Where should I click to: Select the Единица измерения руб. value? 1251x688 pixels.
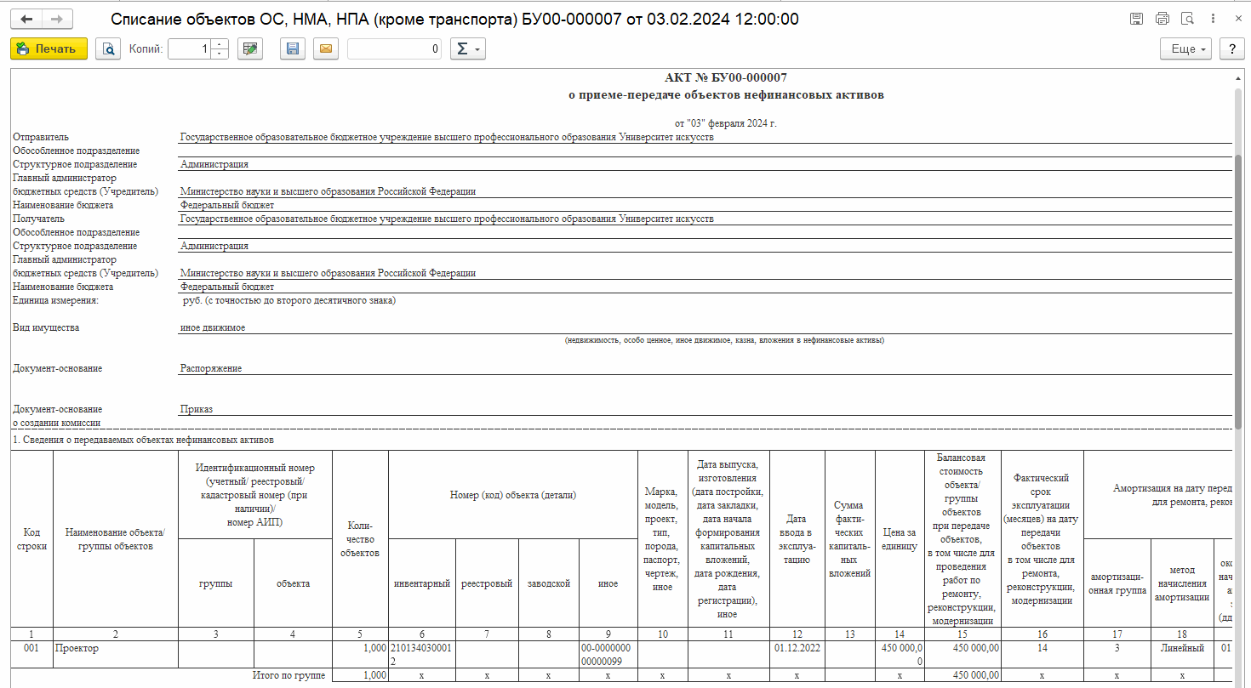click(288, 300)
